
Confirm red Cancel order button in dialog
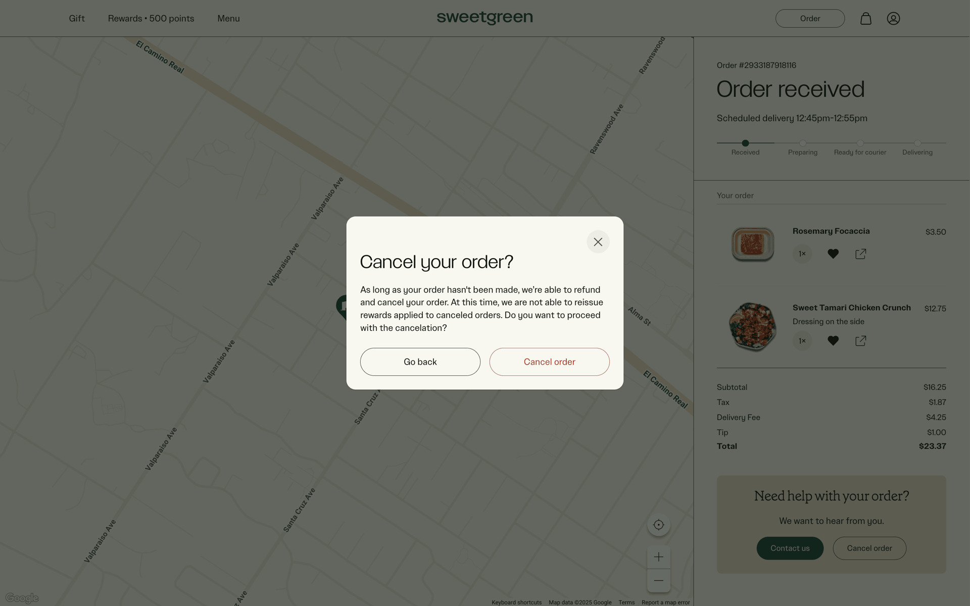(549, 362)
